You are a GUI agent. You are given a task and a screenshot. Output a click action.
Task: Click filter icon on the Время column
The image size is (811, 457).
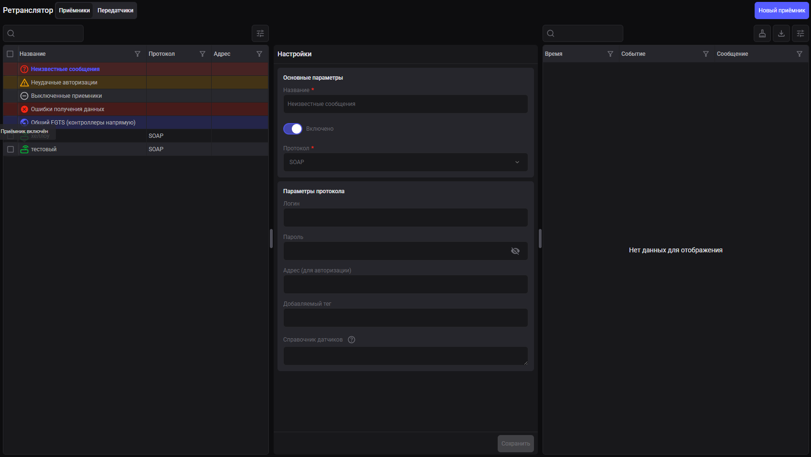(x=610, y=54)
